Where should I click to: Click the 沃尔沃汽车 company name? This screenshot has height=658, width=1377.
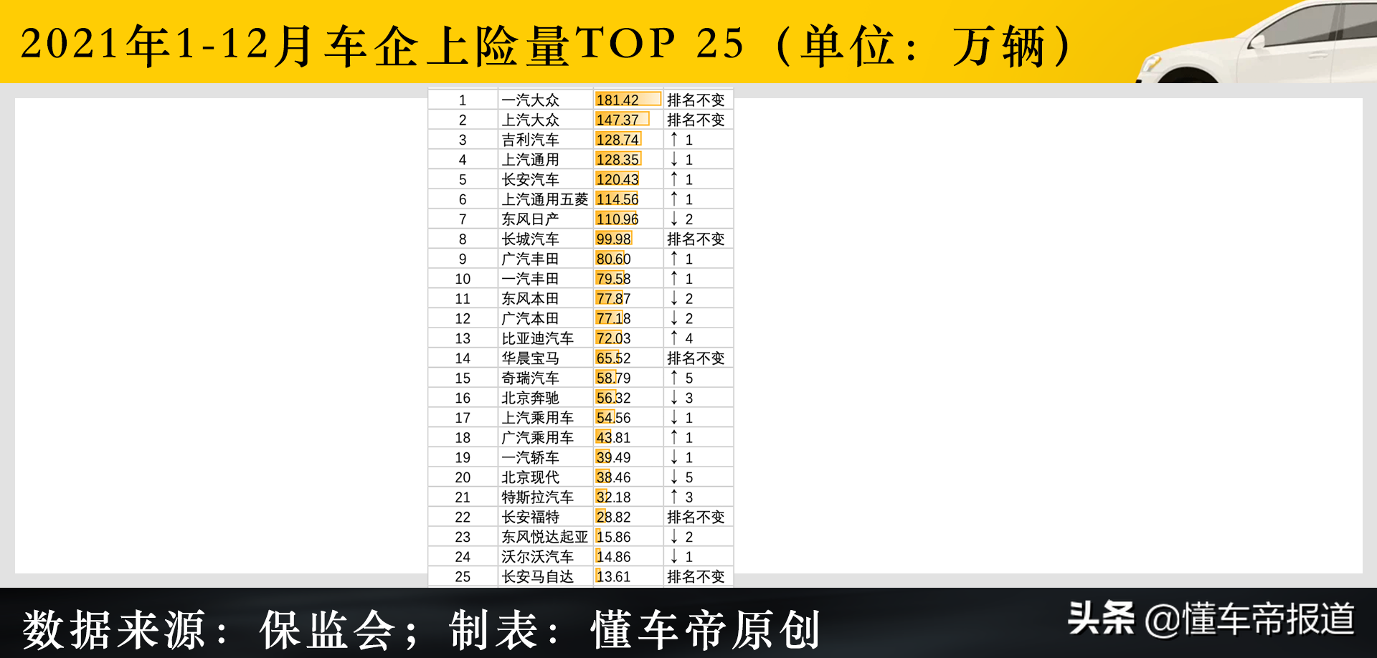(x=537, y=556)
